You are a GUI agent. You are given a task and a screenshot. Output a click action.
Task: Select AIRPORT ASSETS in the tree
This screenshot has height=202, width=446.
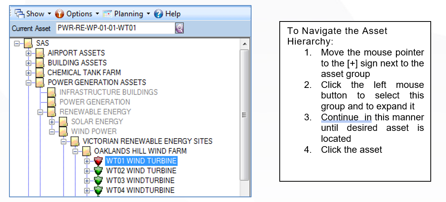(x=76, y=53)
